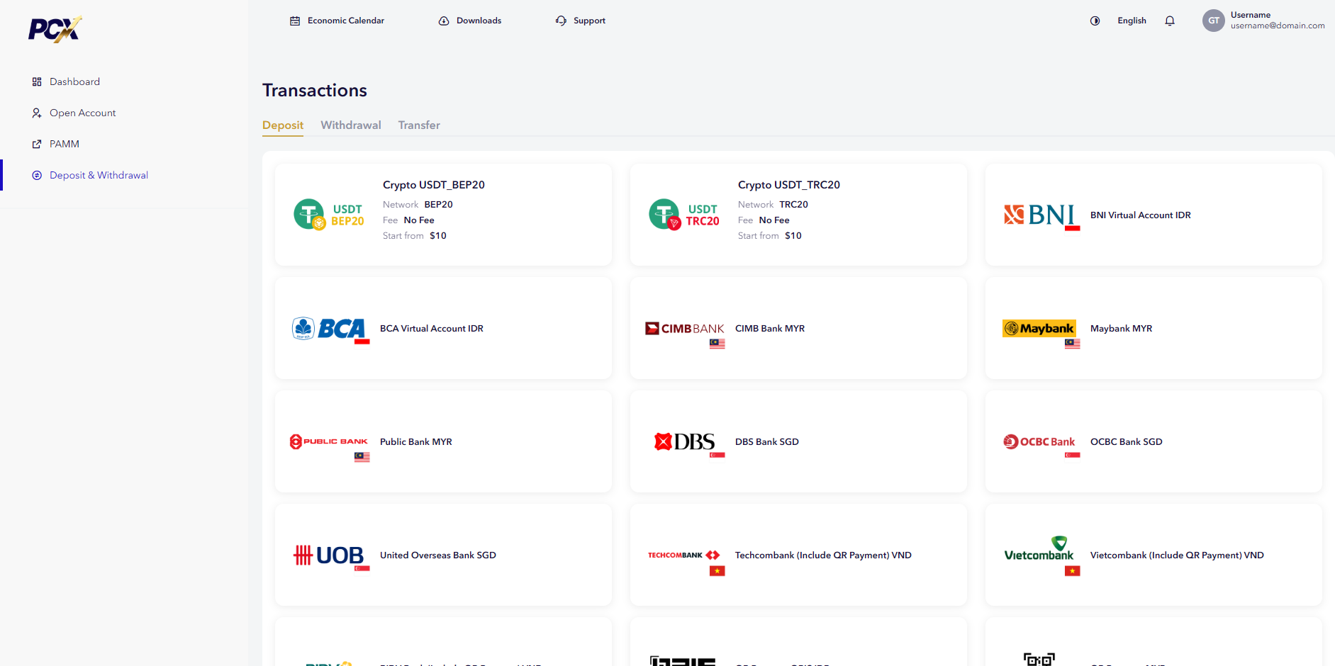The image size is (1335, 666).
Task: Click the GT user avatar
Action: coord(1214,21)
